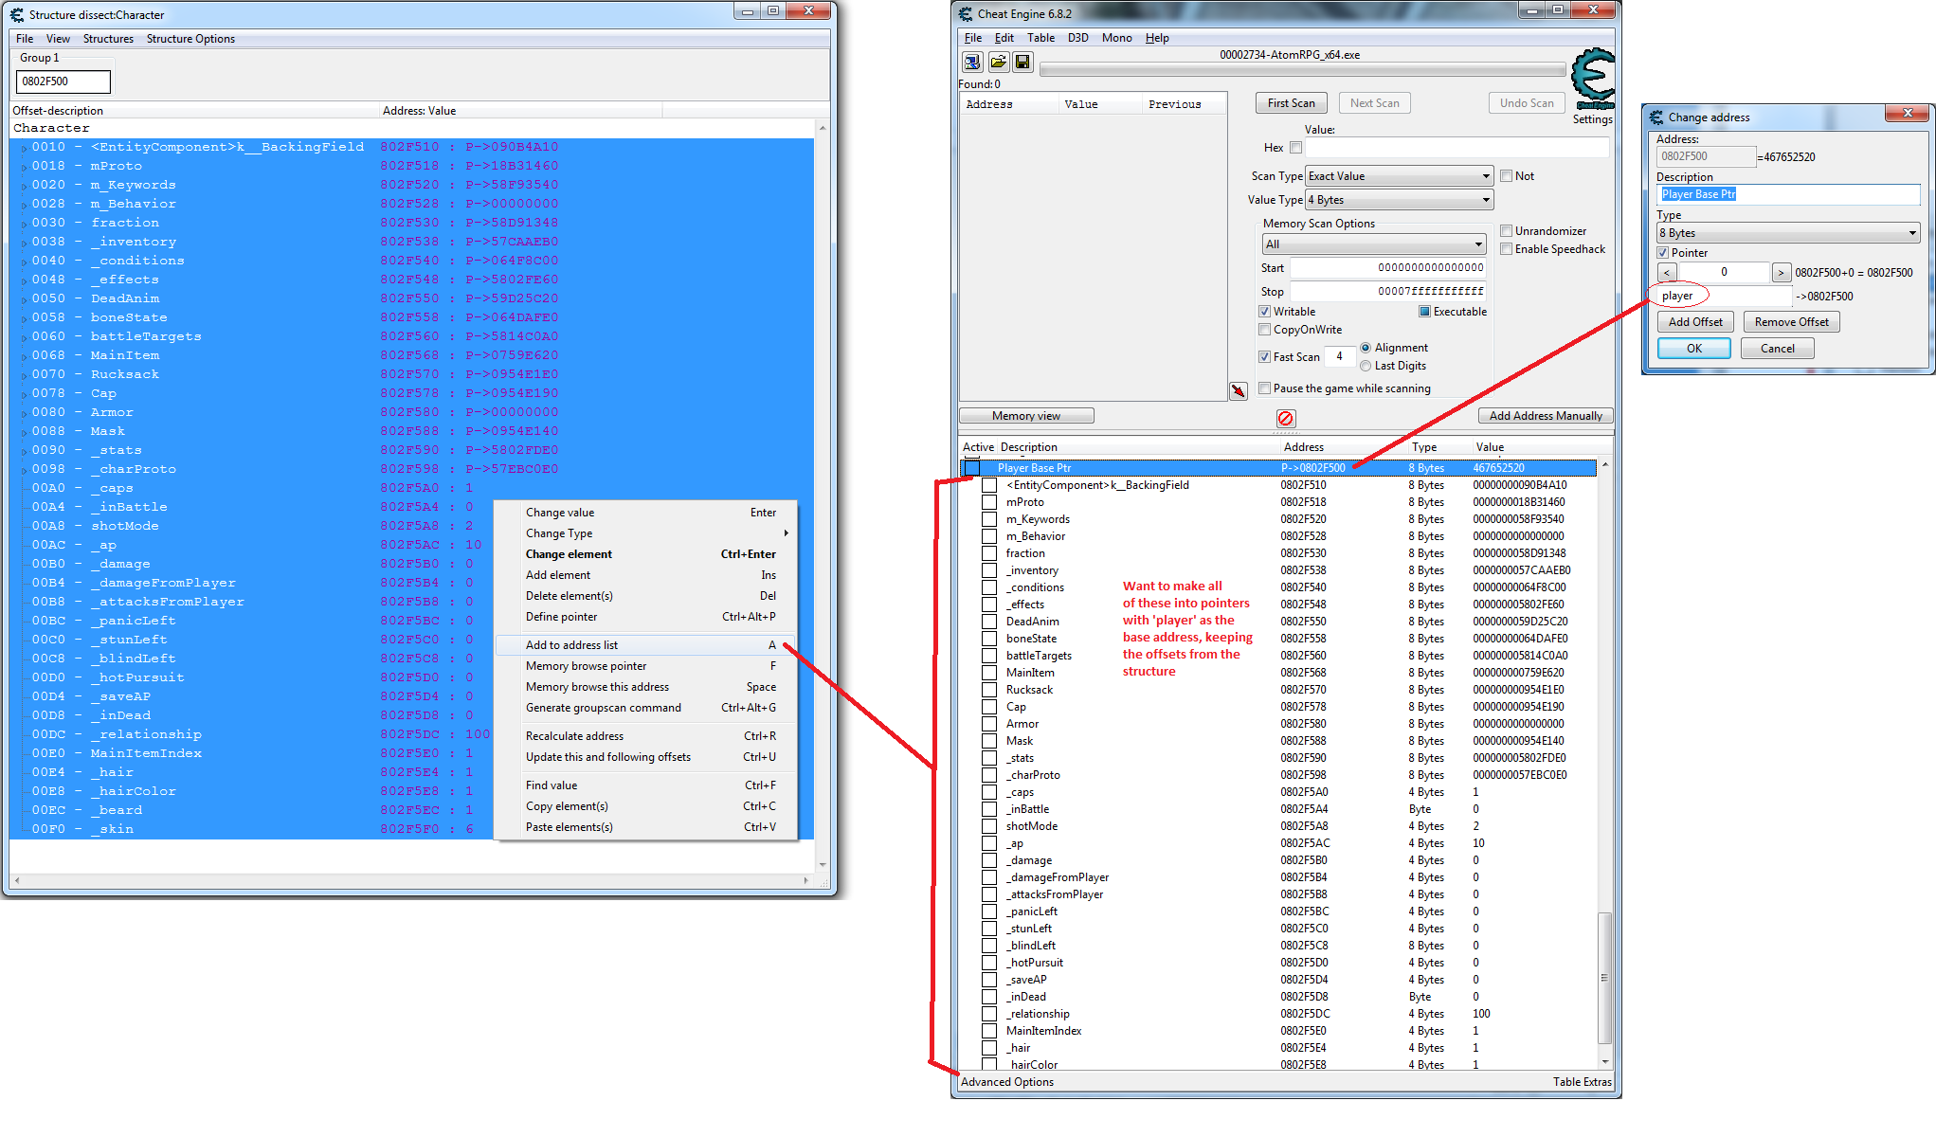This screenshot has width=1936, height=1137.
Task: Choose Add to address list in context menu
Action: click(x=571, y=644)
